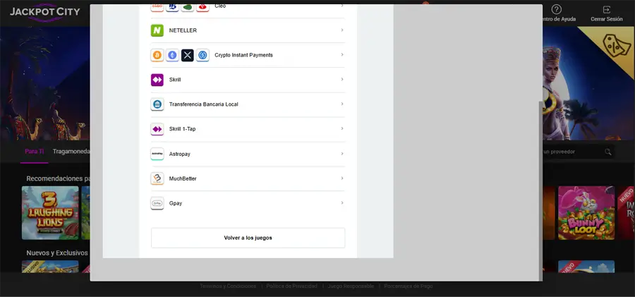The height and width of the screenshot is (297, 635).
Task: Click the XRP crypto icon
Action: click(x=188, y=55)
